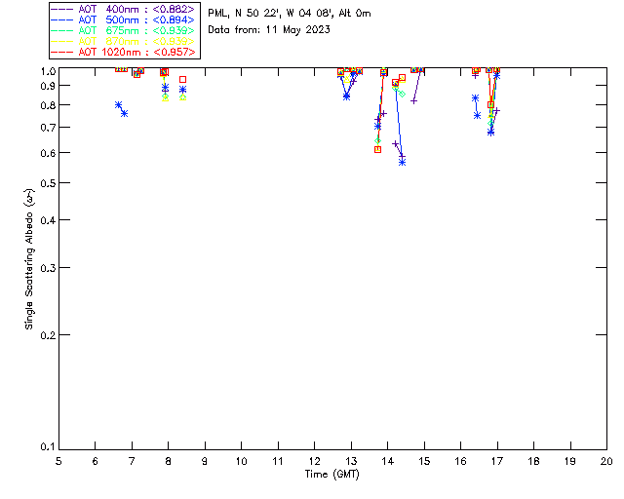Click the AOT 400nm legend entry
This screenshot has height=499, width=624.
pos(123,9)
